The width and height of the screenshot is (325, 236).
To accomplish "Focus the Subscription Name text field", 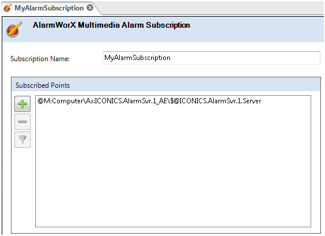I will (211, 58).
